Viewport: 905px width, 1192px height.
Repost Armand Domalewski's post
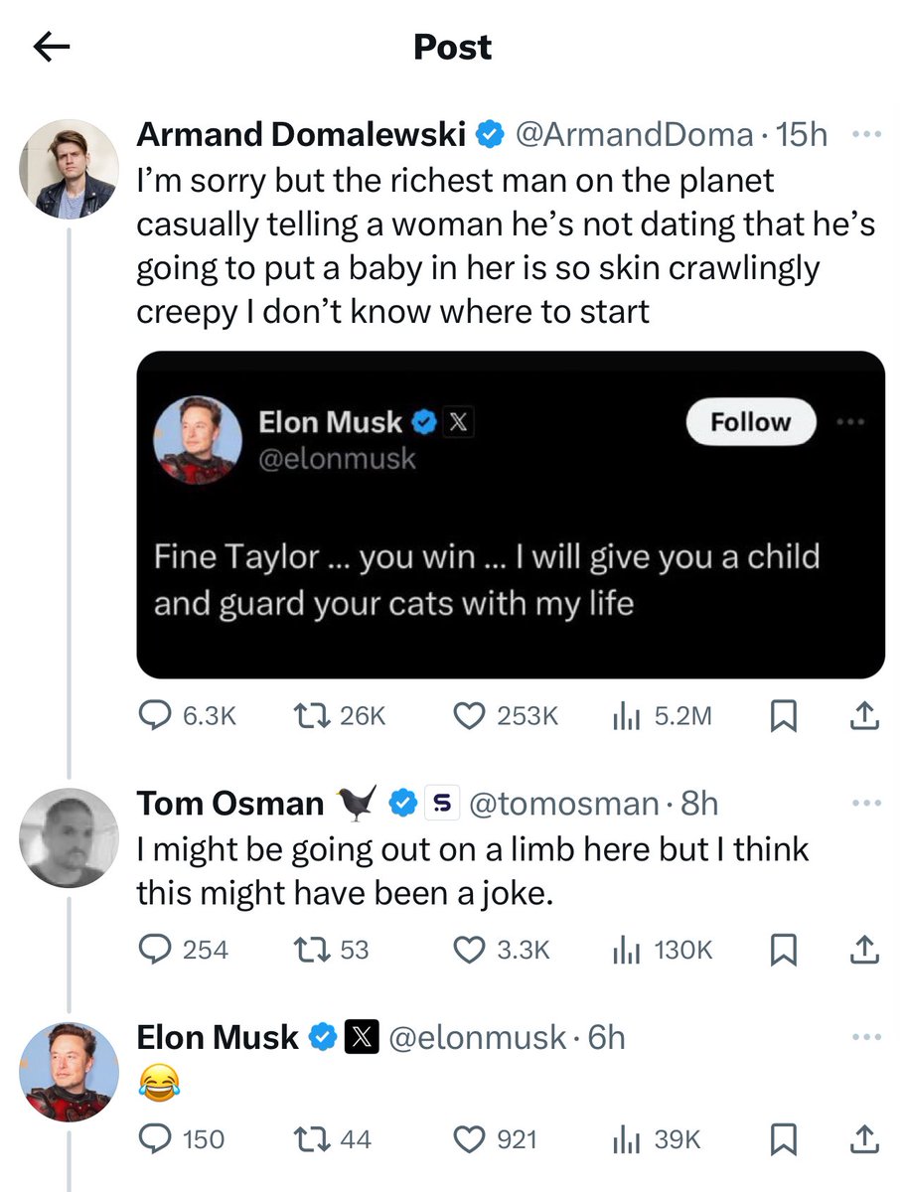[x=309, y=715]
